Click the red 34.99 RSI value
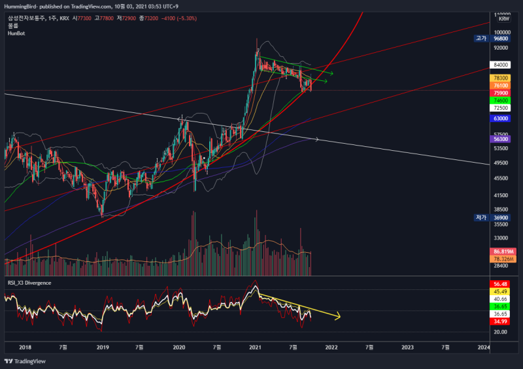Viewport: 523px width, 369px height. [500, 321]
